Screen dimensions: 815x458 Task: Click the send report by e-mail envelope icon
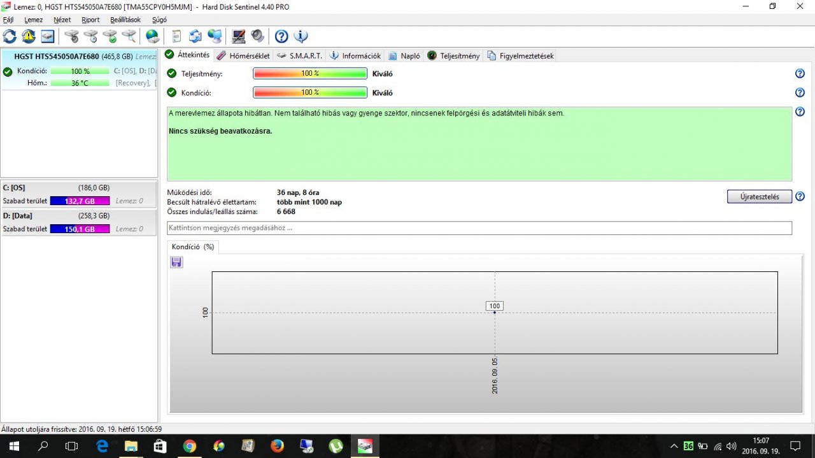(x=195, y=36)
